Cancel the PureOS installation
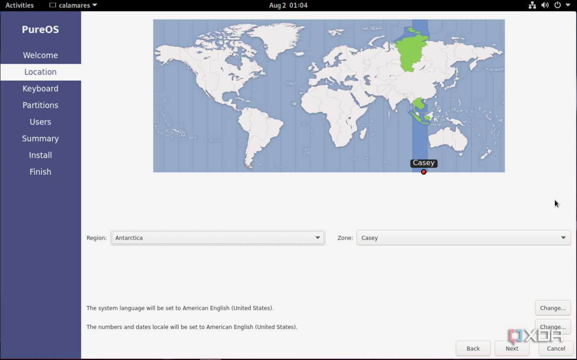Screen dimensions: 577x360 pyautogui.click(x=556, y=348)
